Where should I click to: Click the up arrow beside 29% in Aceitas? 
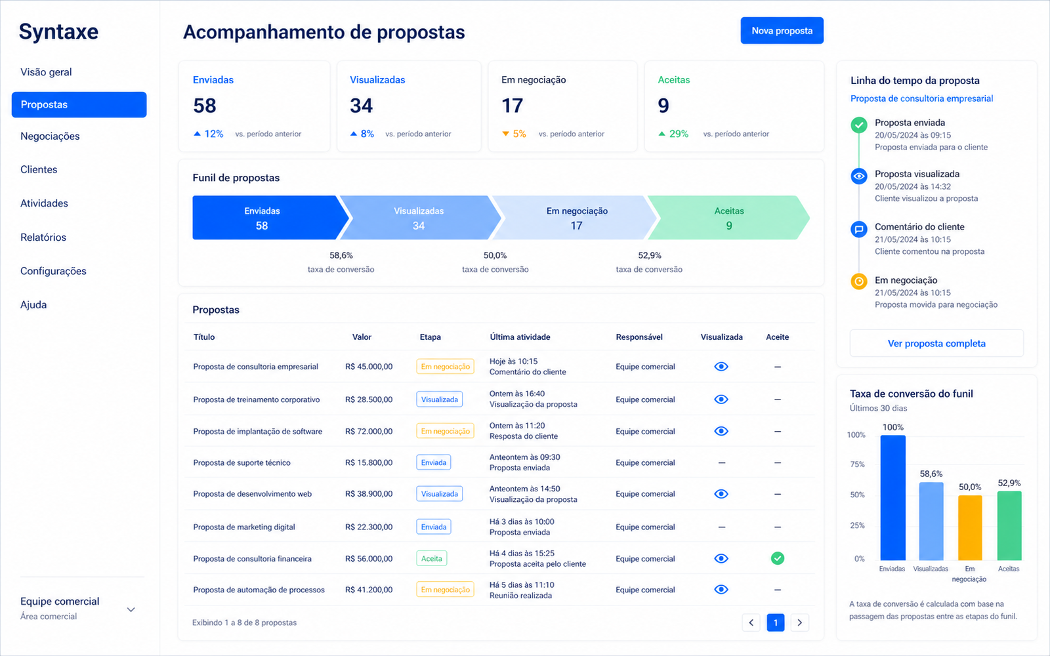tap(662, 134)
